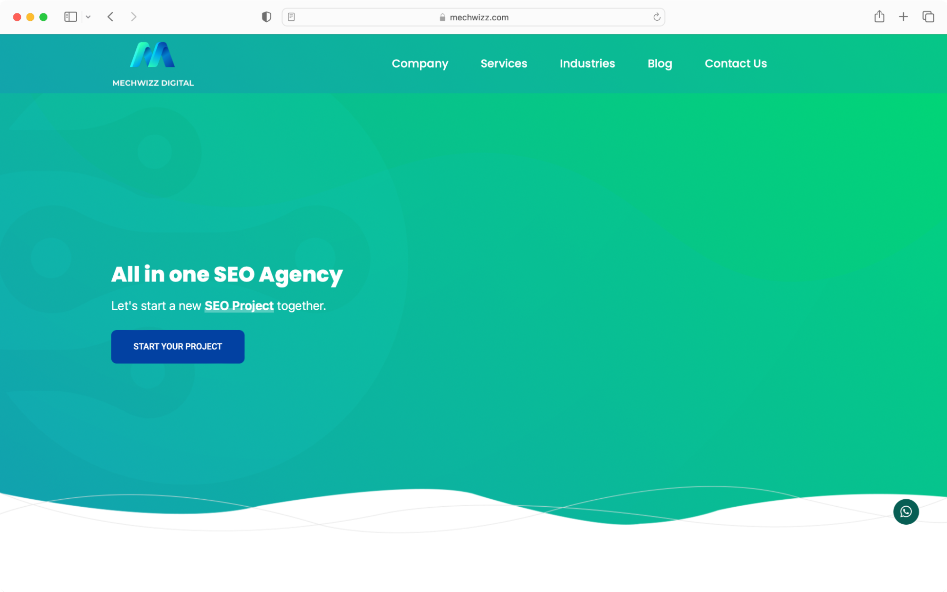
Task: Open the Industries menu
Action: (587, 63)
